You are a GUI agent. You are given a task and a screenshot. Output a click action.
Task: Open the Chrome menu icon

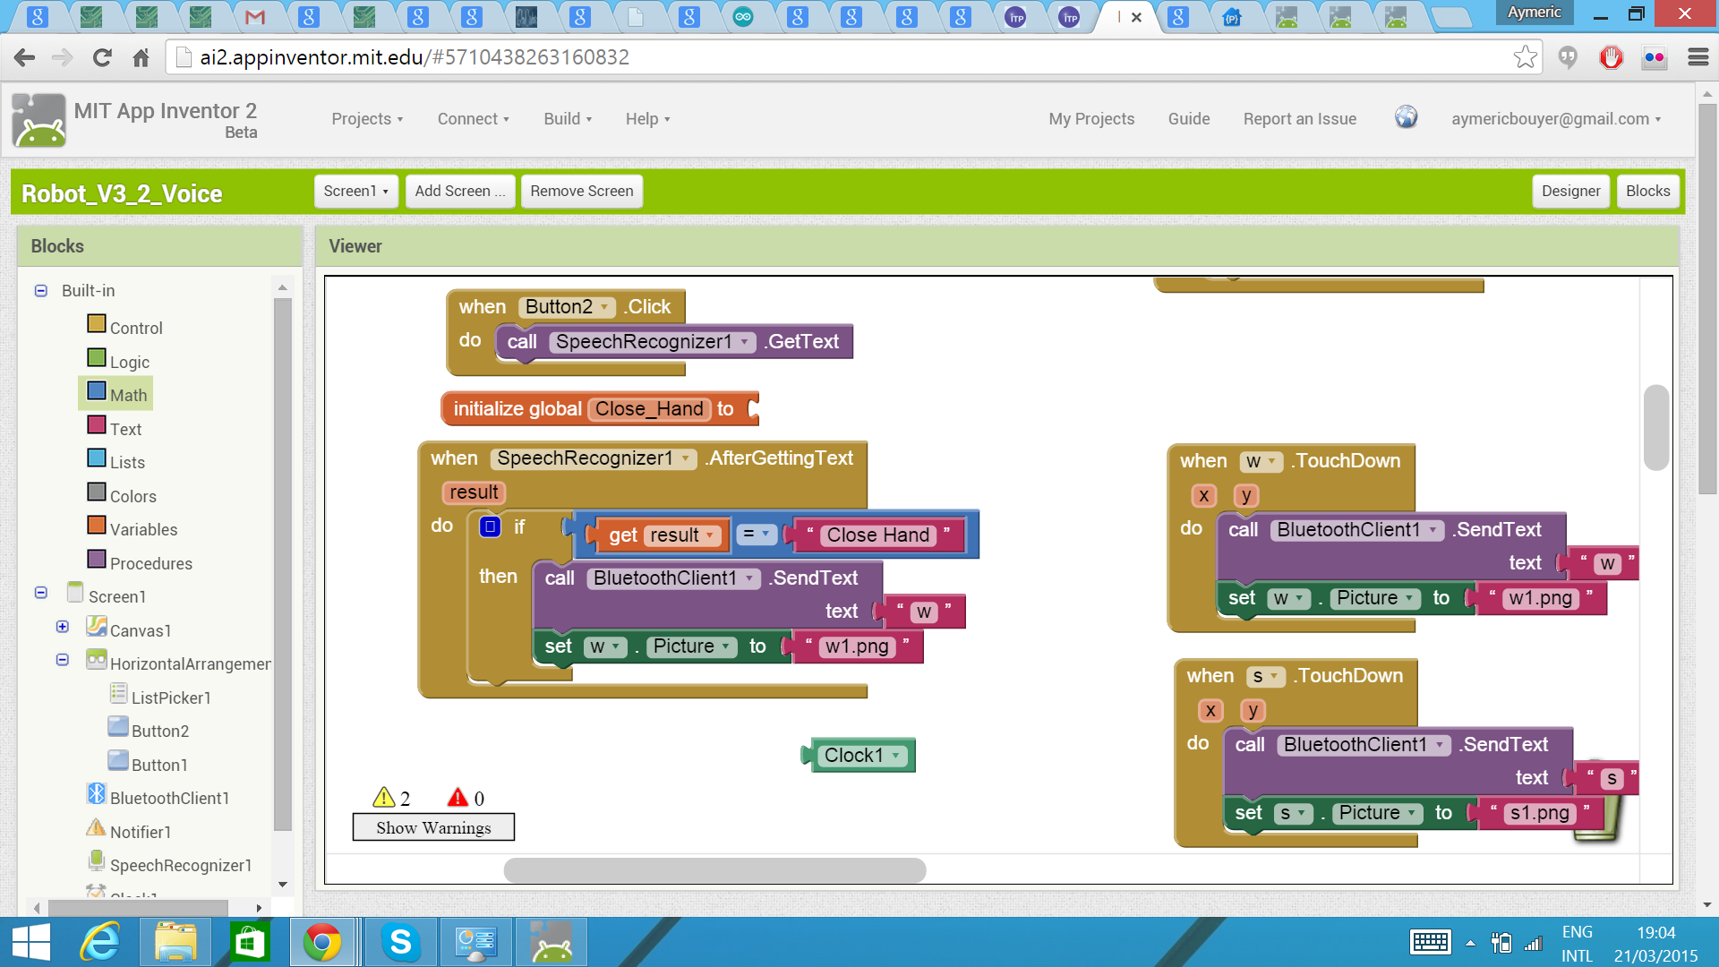point(1698,58)
